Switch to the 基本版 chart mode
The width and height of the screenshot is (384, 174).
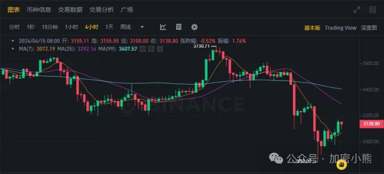[x=312, y=28]
